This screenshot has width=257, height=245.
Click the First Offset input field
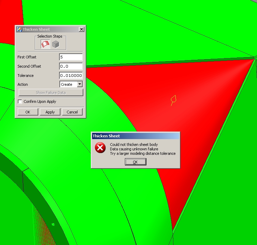pos(71,57)
